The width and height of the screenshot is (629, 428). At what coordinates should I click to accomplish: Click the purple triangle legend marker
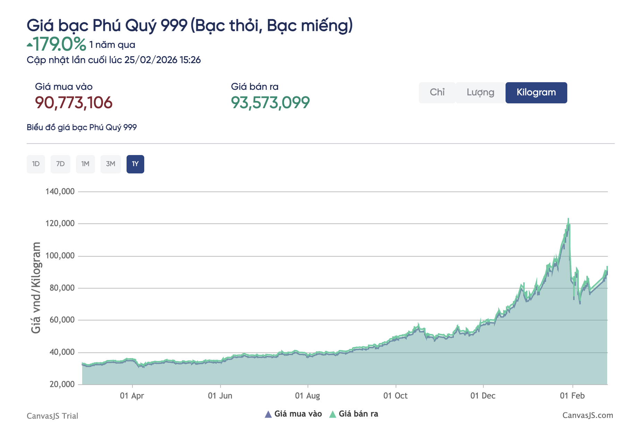click(268, 414)
